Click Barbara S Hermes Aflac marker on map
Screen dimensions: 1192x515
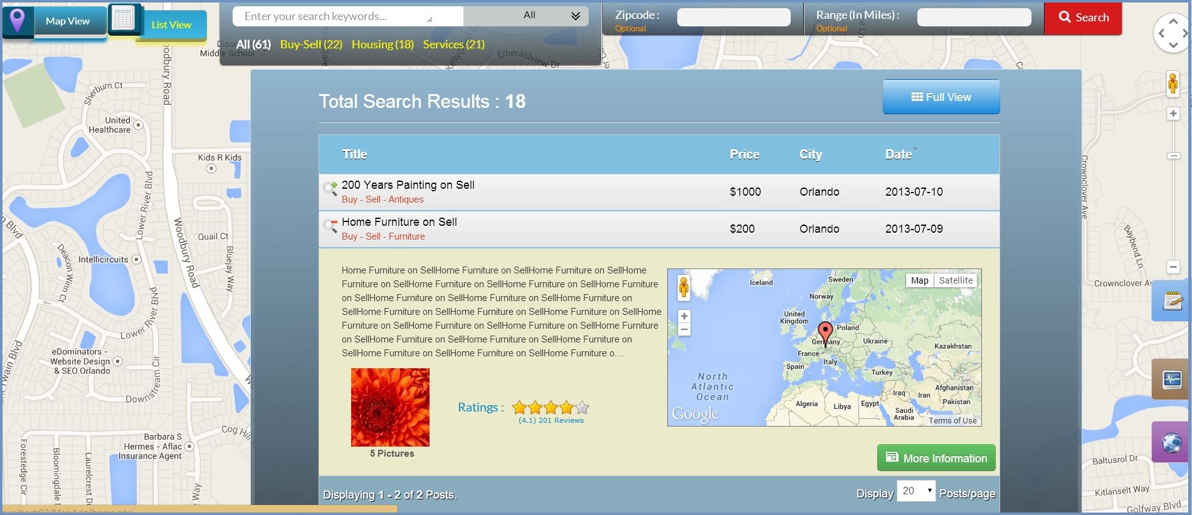[x=189, y=446]
